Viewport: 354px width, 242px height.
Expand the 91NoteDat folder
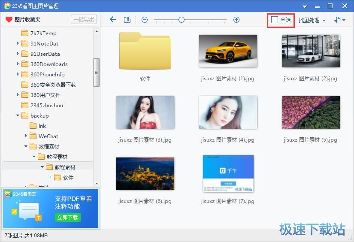pos(18,43)
